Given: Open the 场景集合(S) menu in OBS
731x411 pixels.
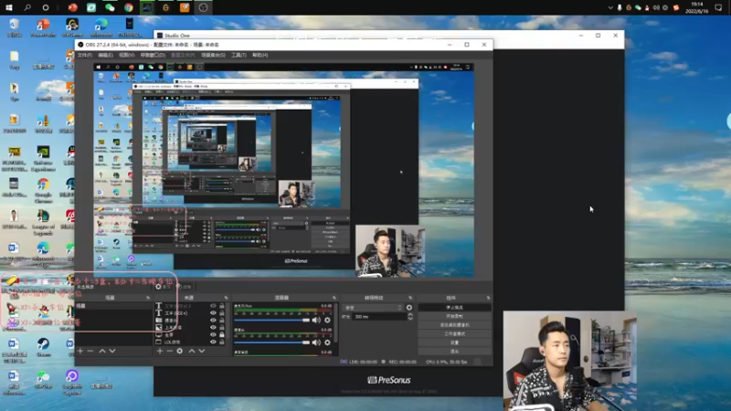Looking at the screenshot, I should click(x=213, y=55).
